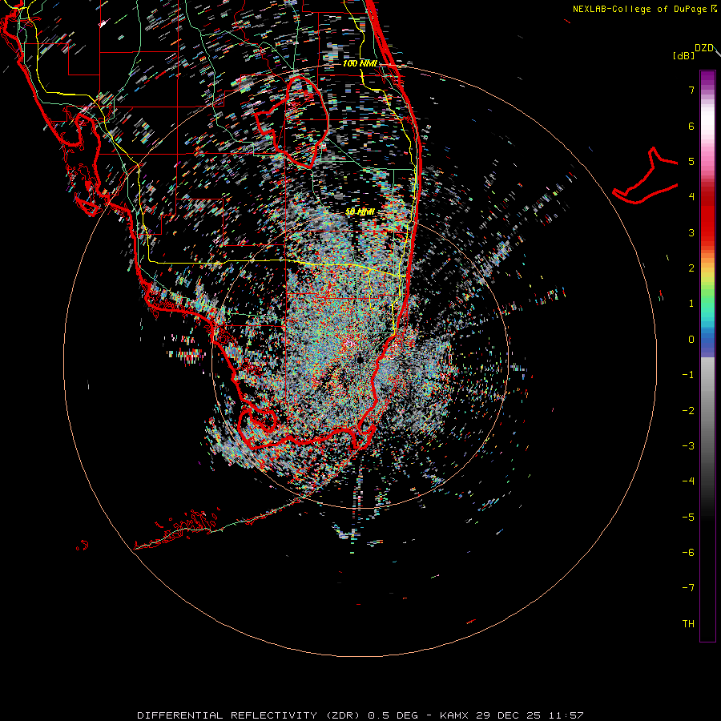The width and height of the screenshot is (721, 721).
Task: Click the TH label on the scale
Action: 688,624
